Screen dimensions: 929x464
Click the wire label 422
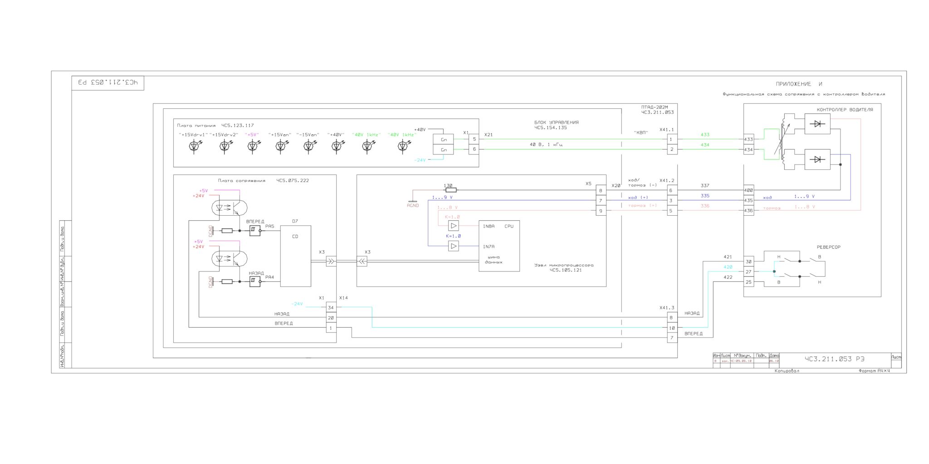click(728, 277)
